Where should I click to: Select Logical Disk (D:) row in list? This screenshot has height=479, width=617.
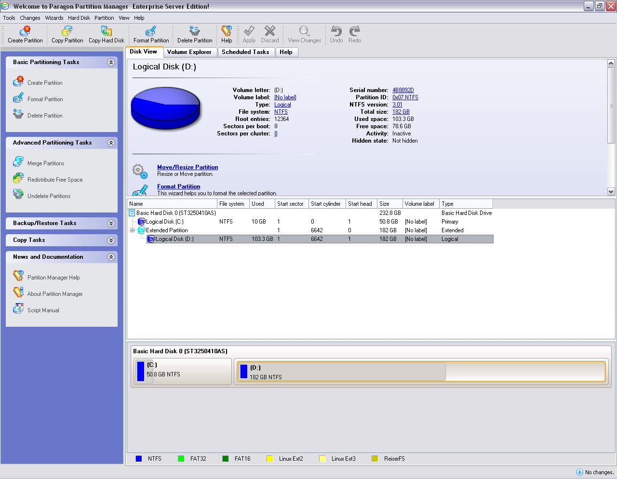click(320, 239)
